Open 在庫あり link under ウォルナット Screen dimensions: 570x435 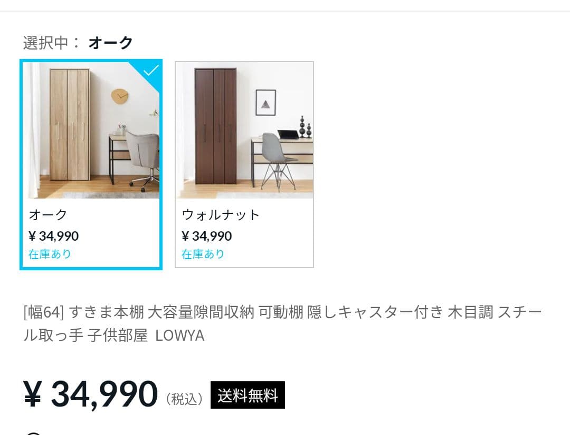[x=202, y=254]
